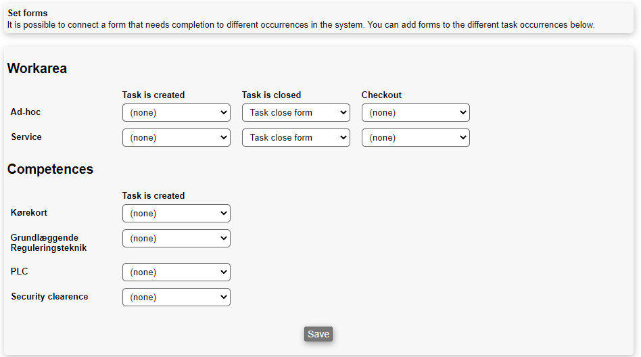Open Service Checkout dropdown
The image size is (641, 357).
pyautogui.click(x=415, y=138)
